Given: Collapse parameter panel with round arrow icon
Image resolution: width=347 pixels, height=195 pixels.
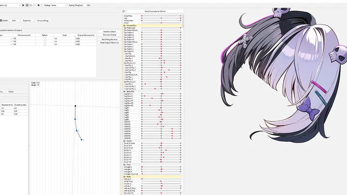Looking at the screenshot, I should tap(123, 11).
